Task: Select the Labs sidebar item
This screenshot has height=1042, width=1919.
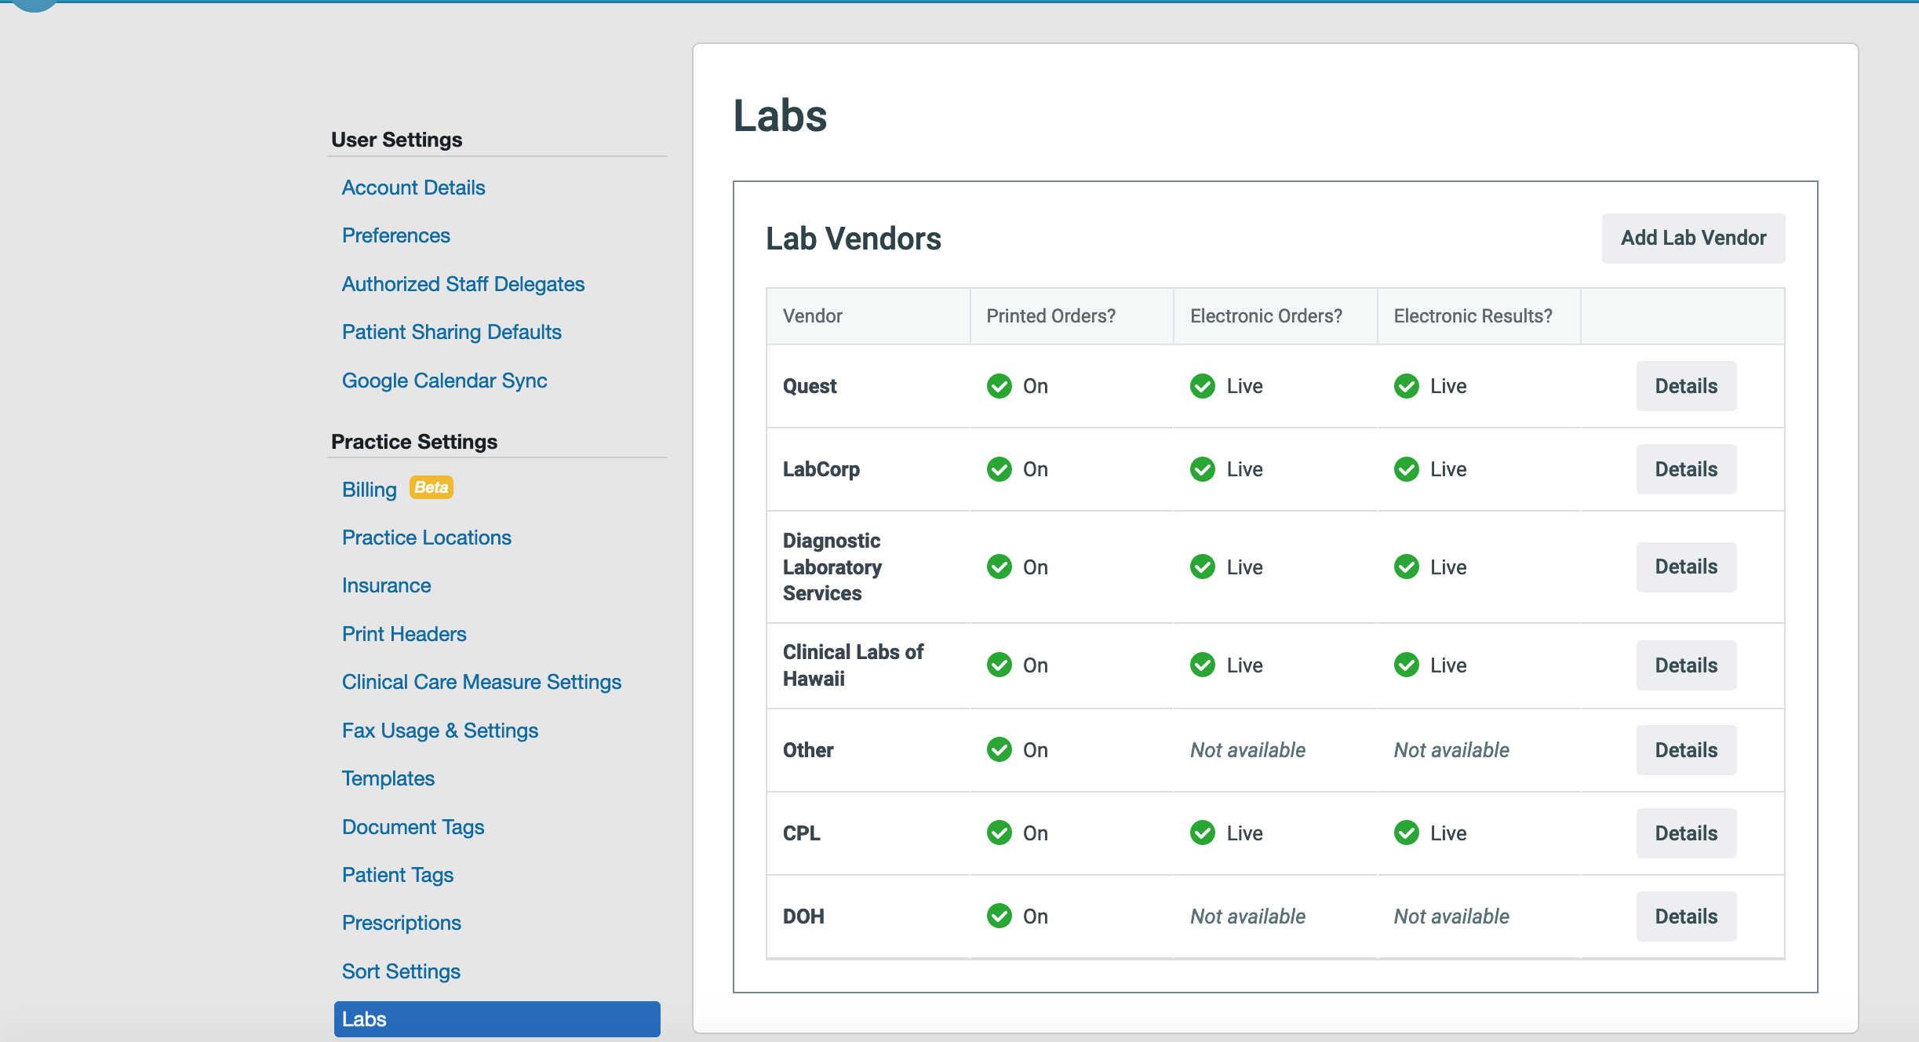Action: [x=497, y=1019]
